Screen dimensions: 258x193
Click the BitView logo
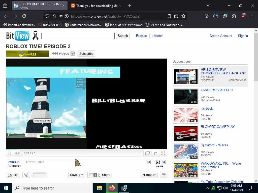click(18, 36)
